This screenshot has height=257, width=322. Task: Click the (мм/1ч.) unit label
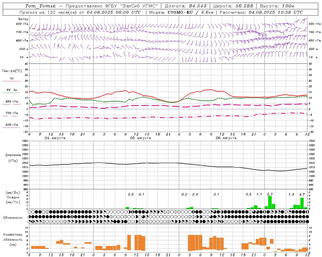tap(13, 202)
